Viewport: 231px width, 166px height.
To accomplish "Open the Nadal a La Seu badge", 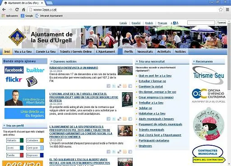I will click(209, 124).
